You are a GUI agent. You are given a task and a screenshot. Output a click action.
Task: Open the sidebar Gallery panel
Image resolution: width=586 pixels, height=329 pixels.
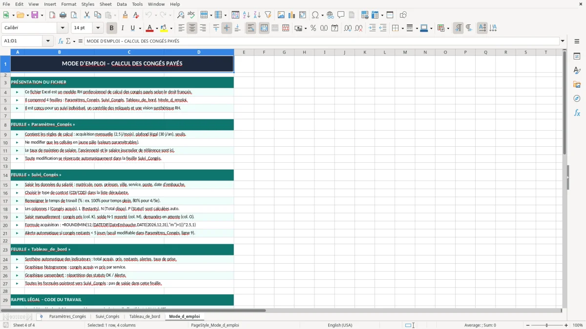coord(577,85)
